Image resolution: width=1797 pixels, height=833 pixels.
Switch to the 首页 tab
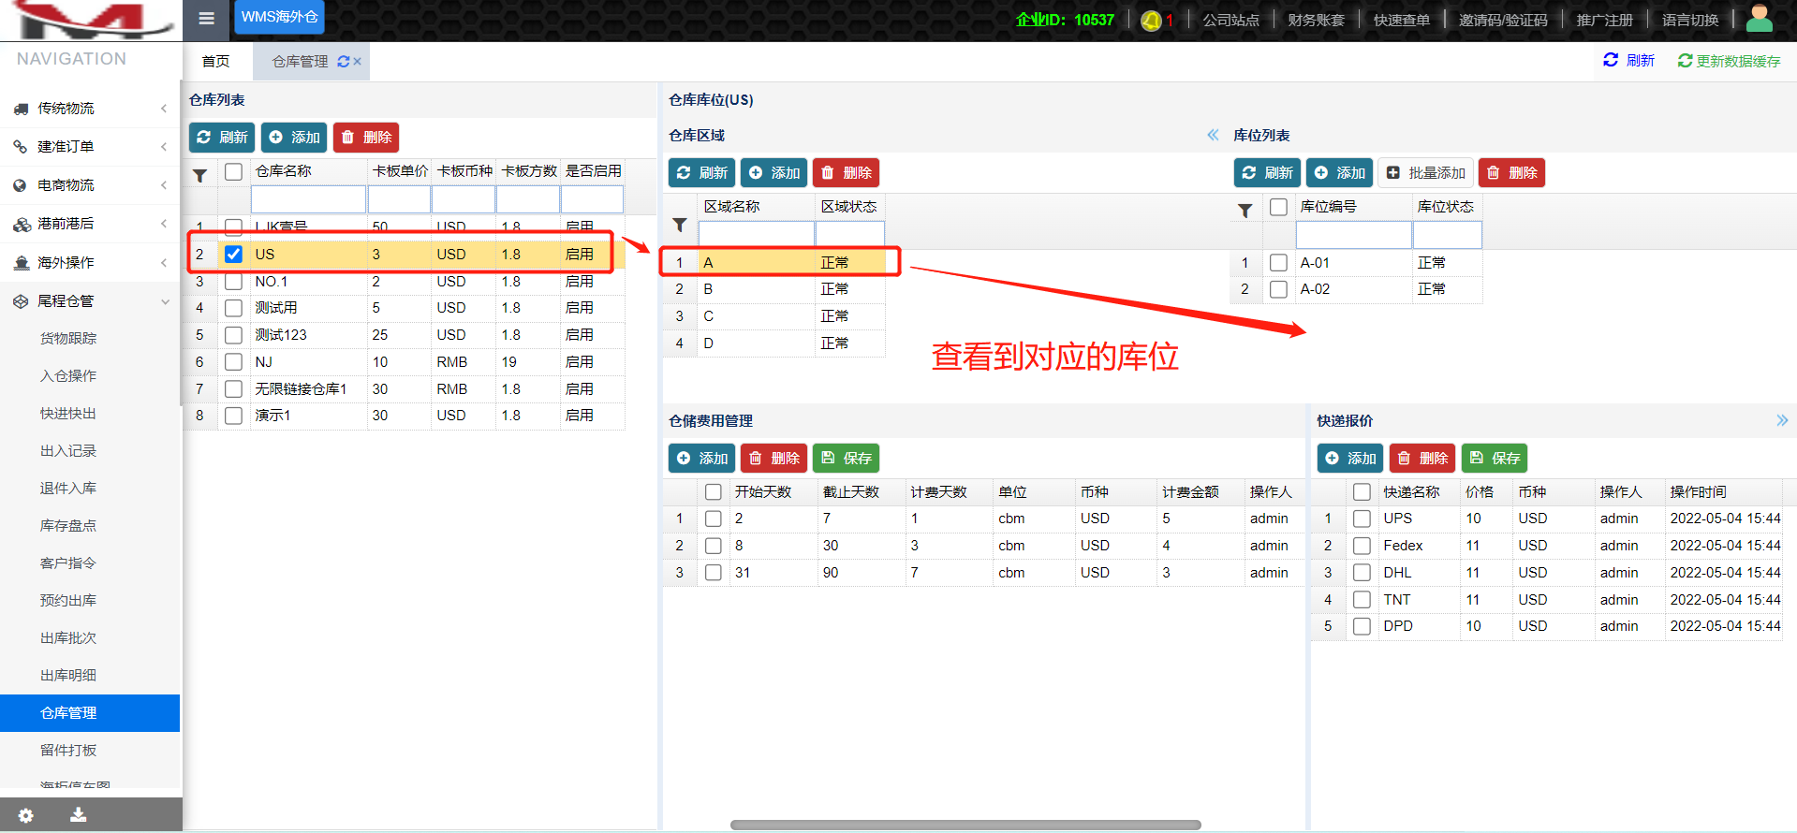point(216,62)
